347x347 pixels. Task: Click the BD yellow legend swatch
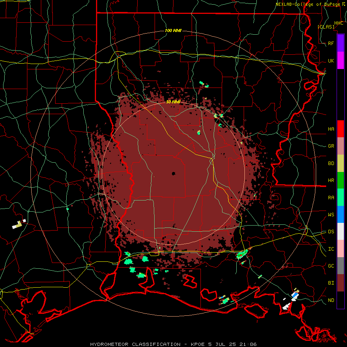point(340,163)
